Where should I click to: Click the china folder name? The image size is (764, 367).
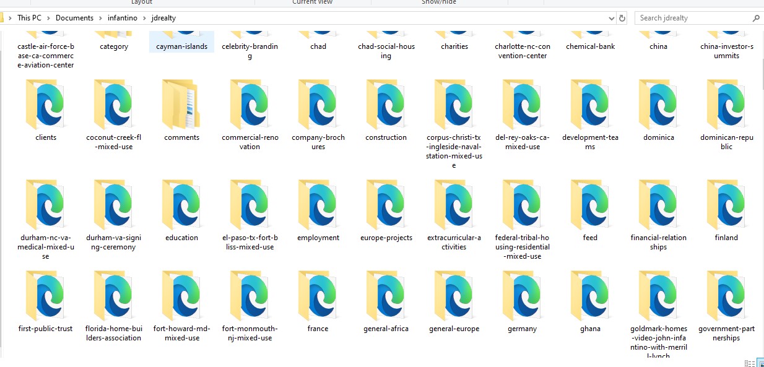point(659,46)
